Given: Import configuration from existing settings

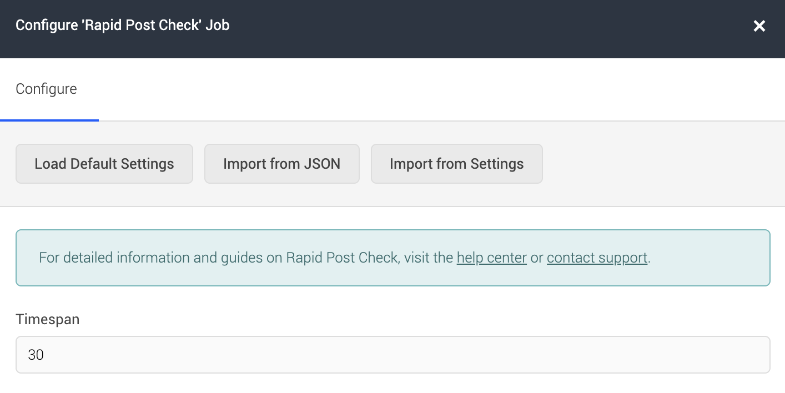Looking at the screenshot, I should coord(456,164).
